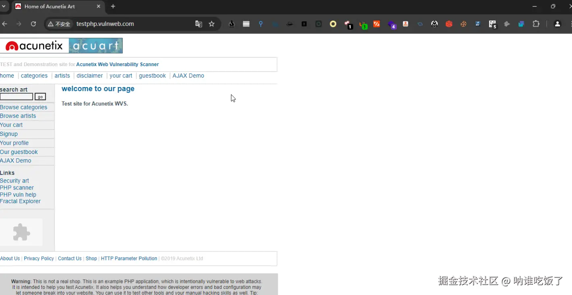The width and height of the screenshot is (572, 295).
Task: Open the PHP vuln help link
Action: pos(18,195)
